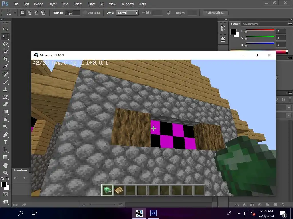This screenshot has width=293, height=219.
Task: Select the Blur tool
Action: (x=5, y=119)
